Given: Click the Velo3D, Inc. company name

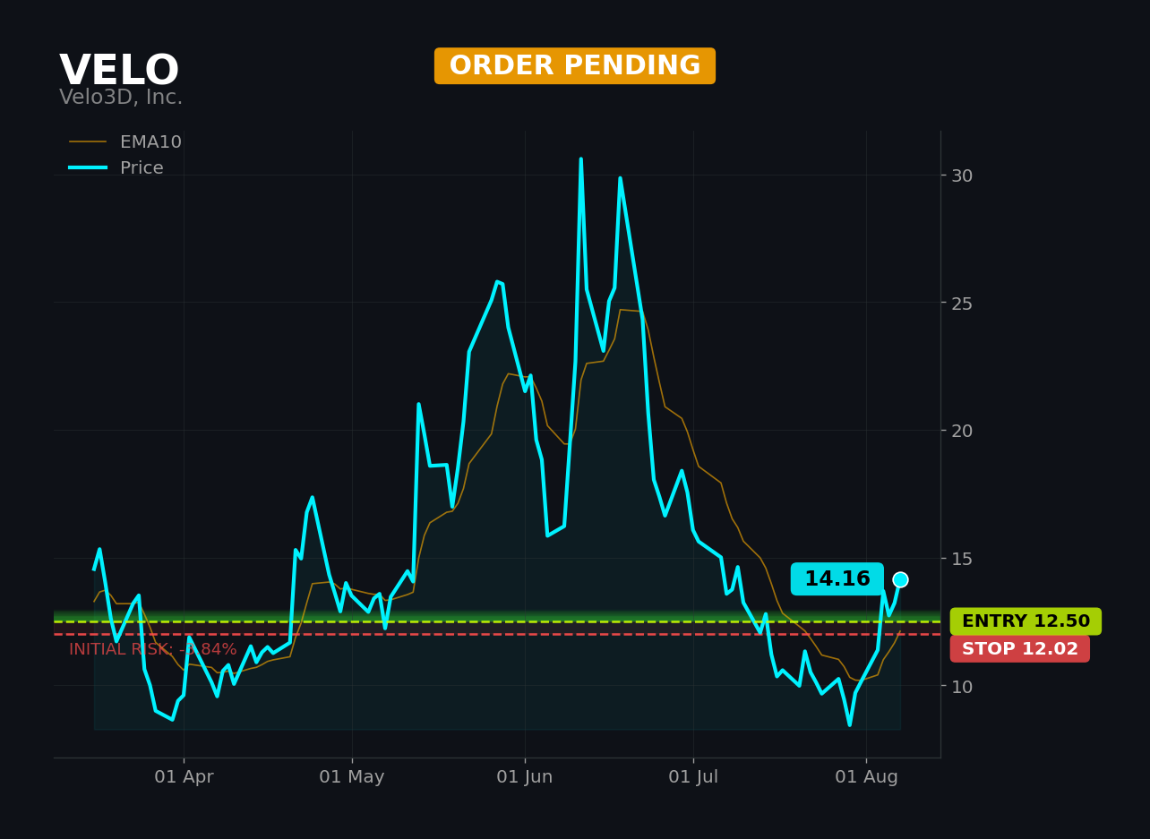Looking at the screenshot, I should 121,98.
